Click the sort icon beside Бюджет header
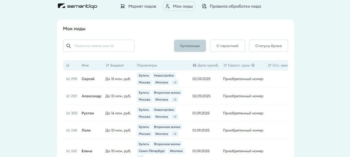 [x=107, y=65]
